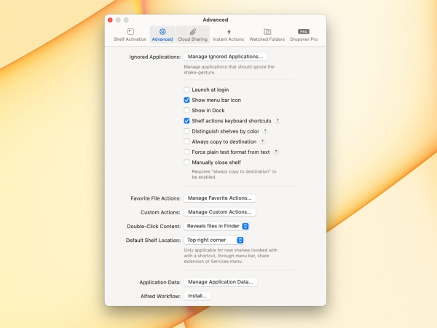
Task: Show help for Always copy to destination
Action: click(262, 141)
